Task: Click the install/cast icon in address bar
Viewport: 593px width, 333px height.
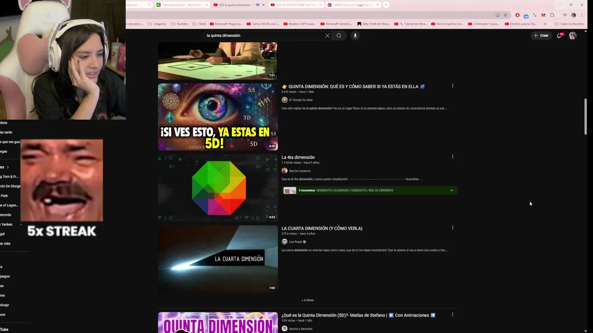Action: click(x=498, y=15)
